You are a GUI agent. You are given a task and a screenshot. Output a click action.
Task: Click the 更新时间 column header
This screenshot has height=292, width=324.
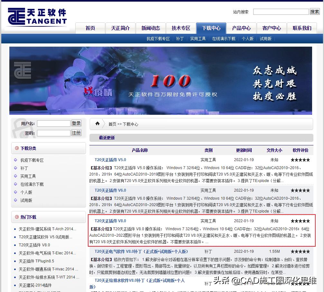(244, 150)
